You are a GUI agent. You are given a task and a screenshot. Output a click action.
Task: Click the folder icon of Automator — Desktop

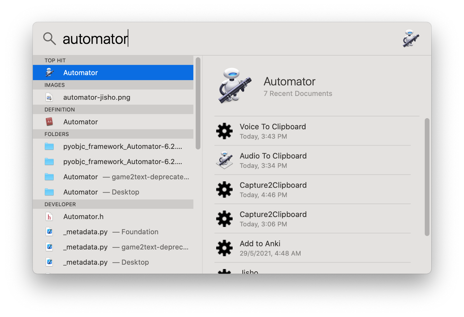click(49, 192)
